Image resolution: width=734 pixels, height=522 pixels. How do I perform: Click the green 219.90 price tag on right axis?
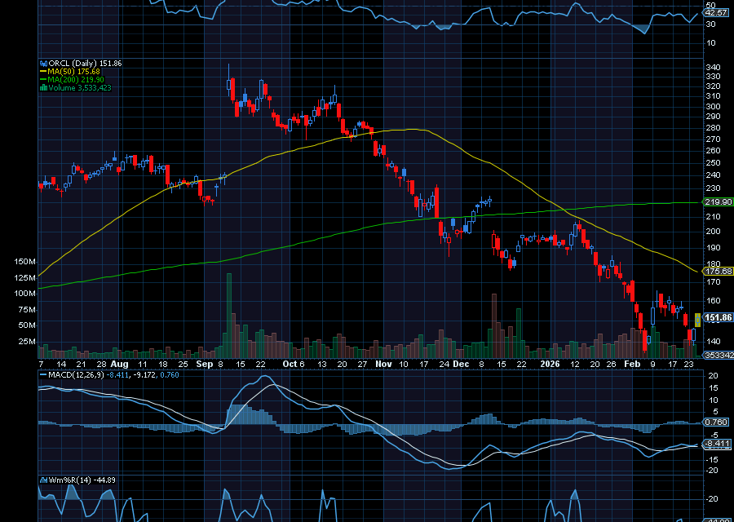(x=718, y=201)
